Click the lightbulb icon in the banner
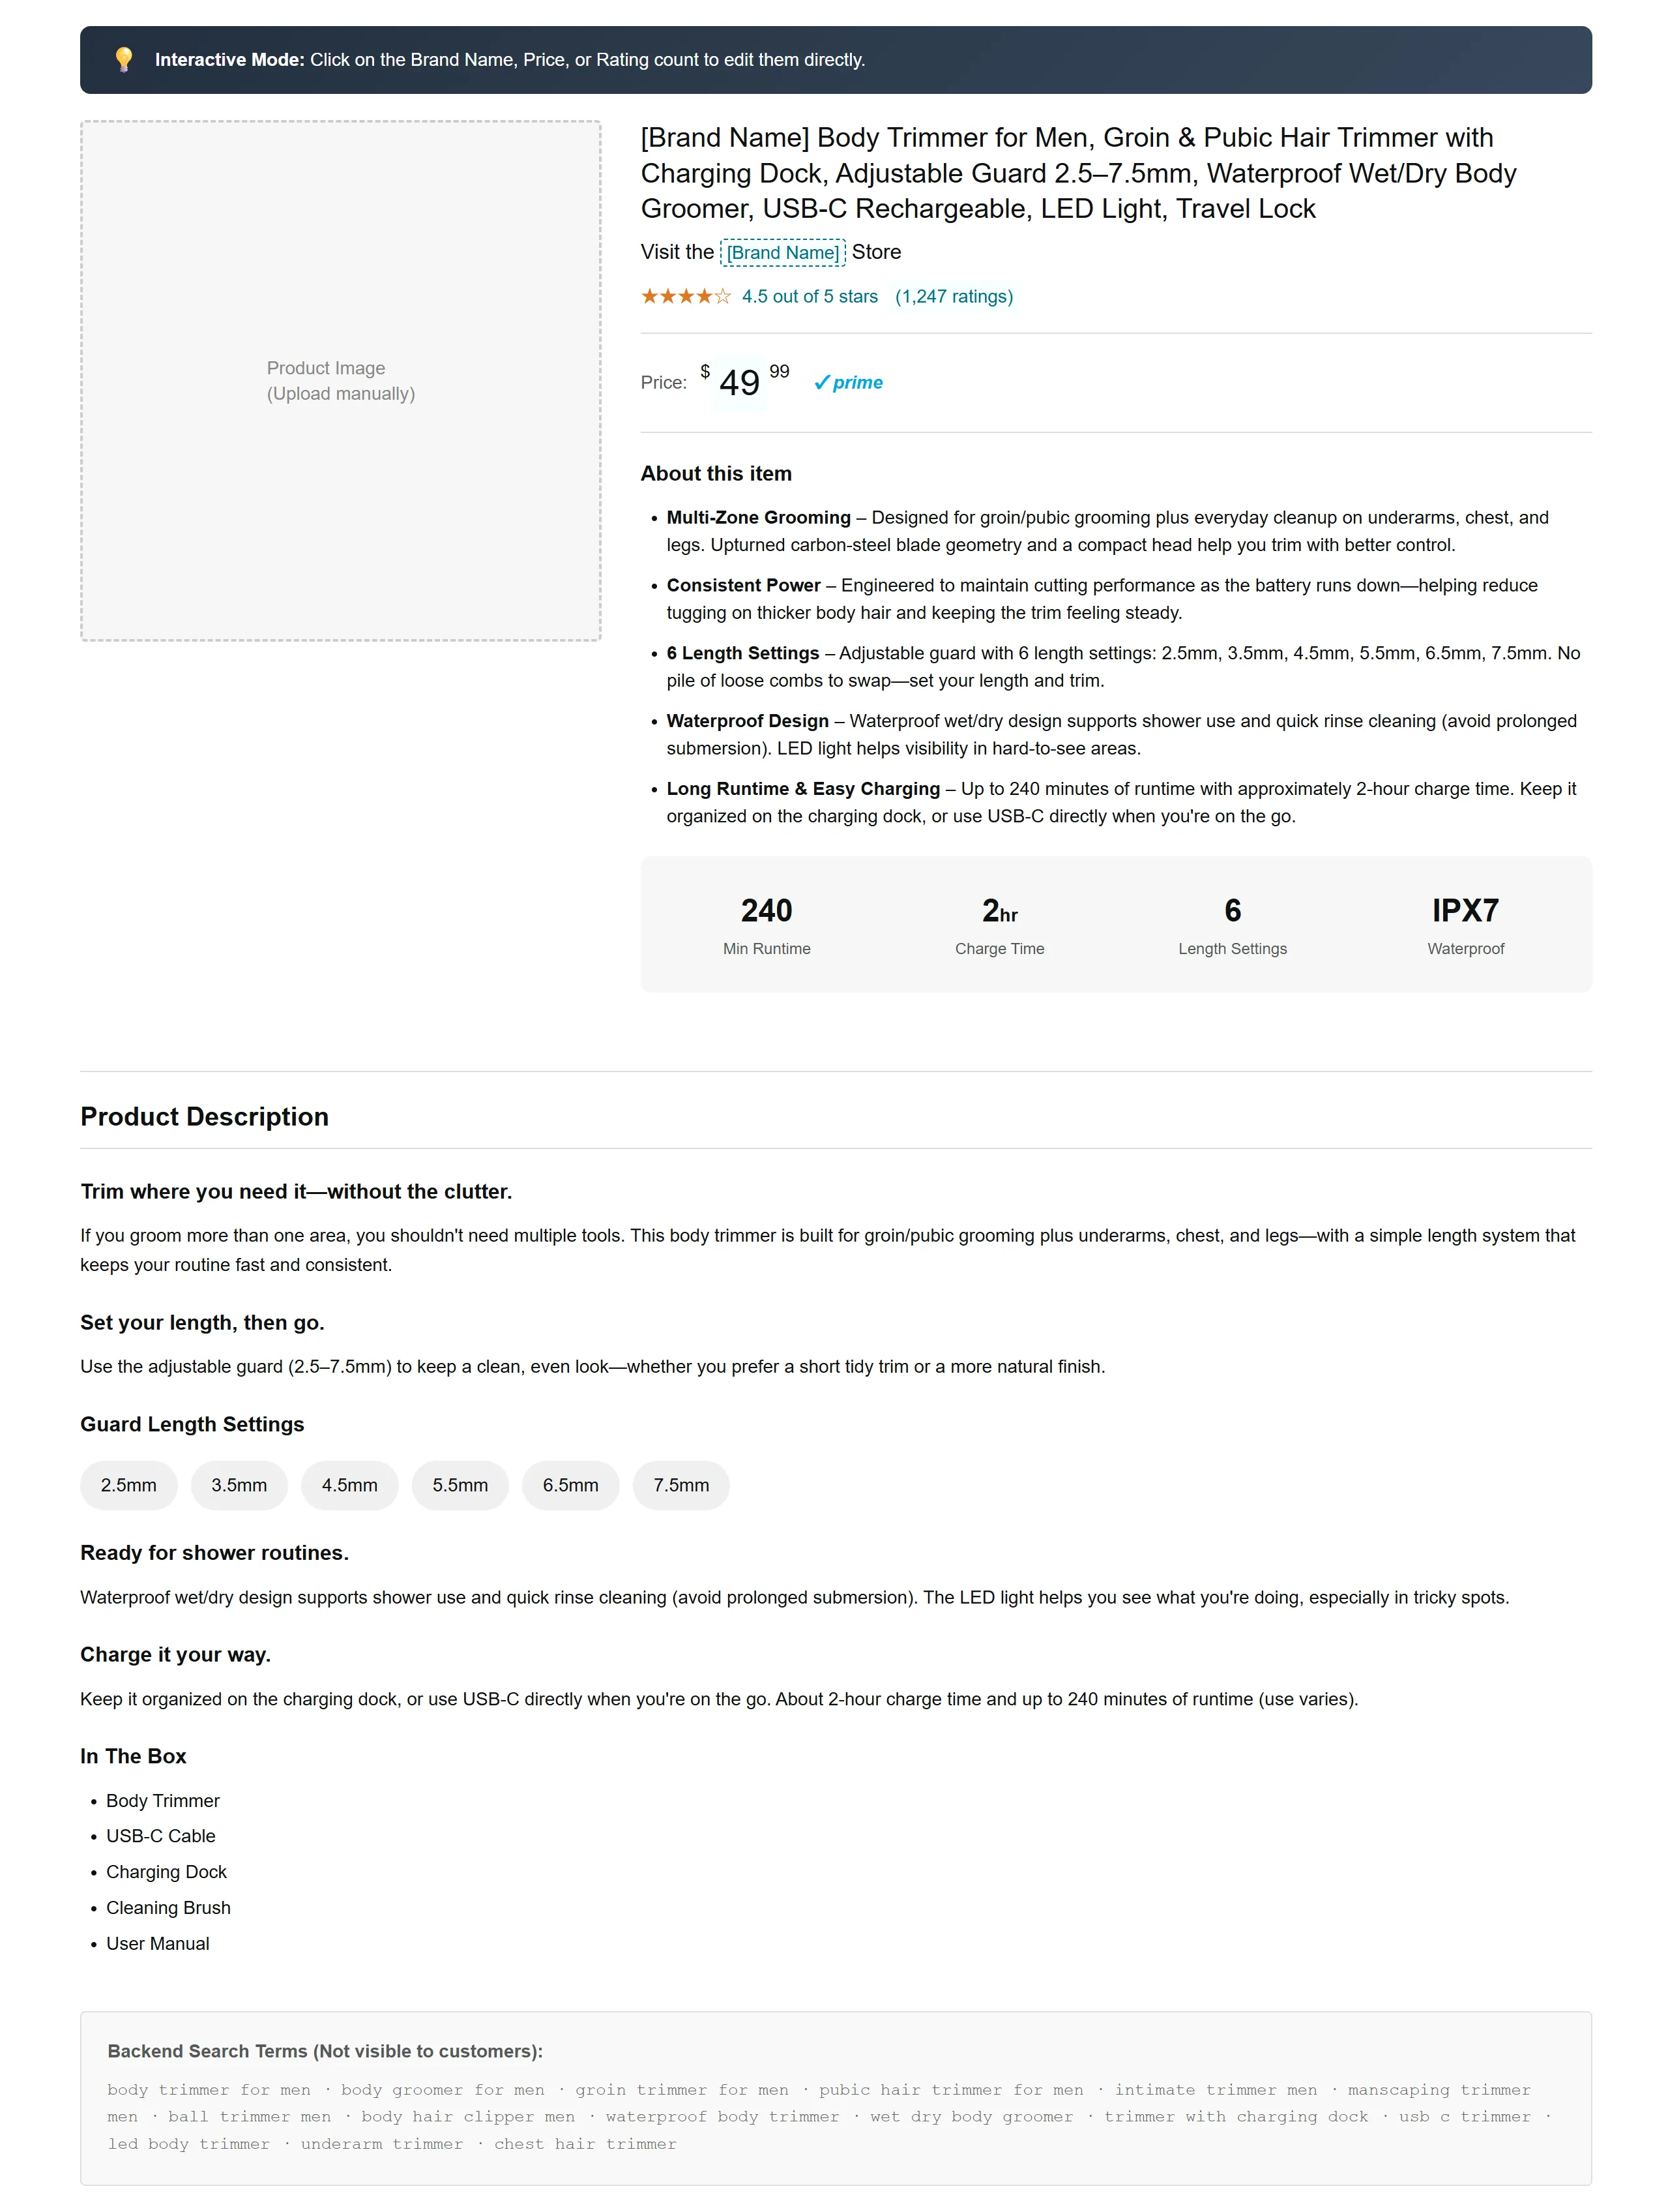 coord(124,59)
